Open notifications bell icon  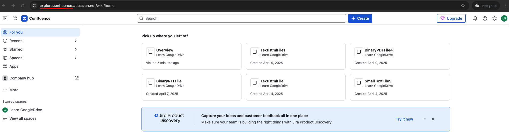click(475, 18)
